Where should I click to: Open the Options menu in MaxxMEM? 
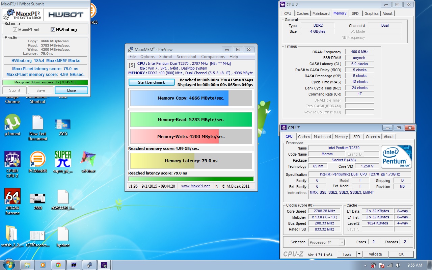(x=147, y=57)
